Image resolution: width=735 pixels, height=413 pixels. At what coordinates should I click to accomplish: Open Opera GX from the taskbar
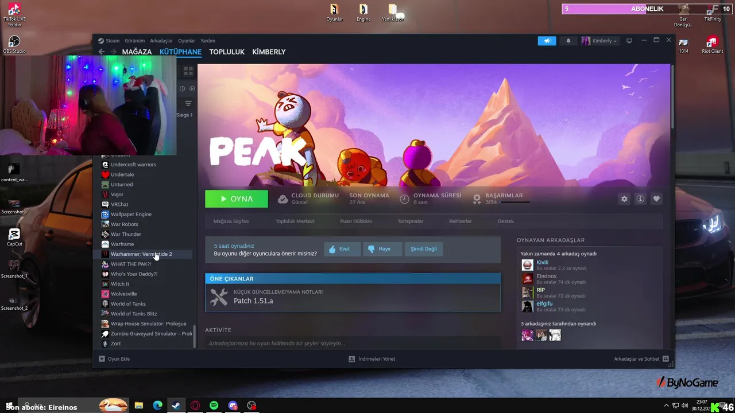(195, 406)
